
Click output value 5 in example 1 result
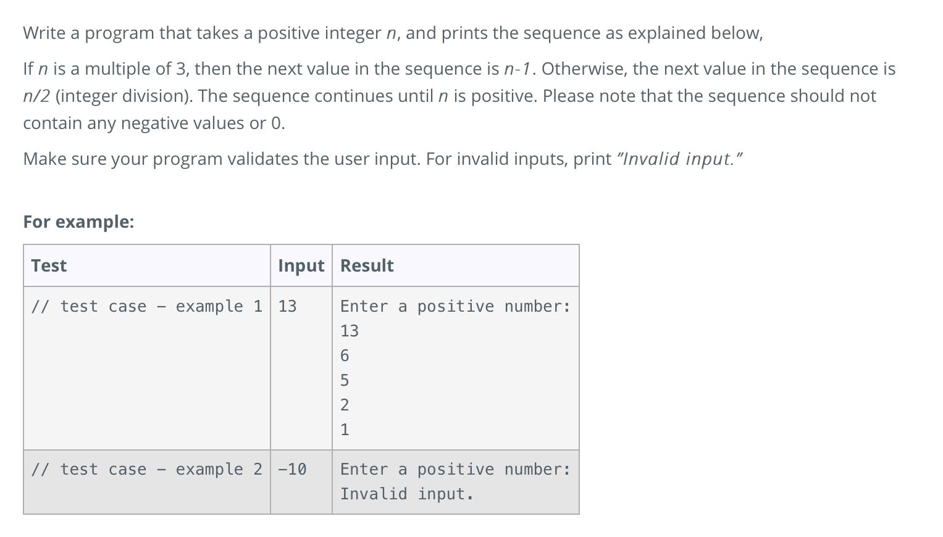(x=345, y=380)
